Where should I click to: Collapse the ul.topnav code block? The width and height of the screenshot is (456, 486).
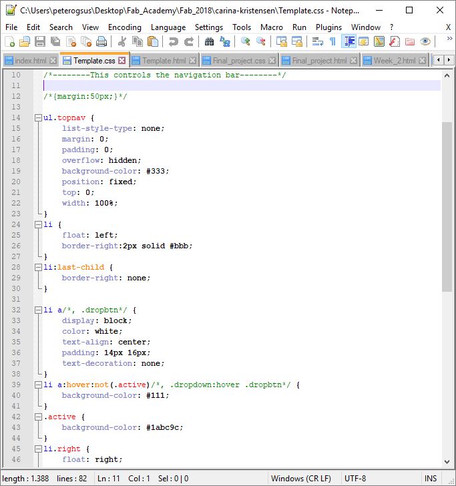(38, 118)
